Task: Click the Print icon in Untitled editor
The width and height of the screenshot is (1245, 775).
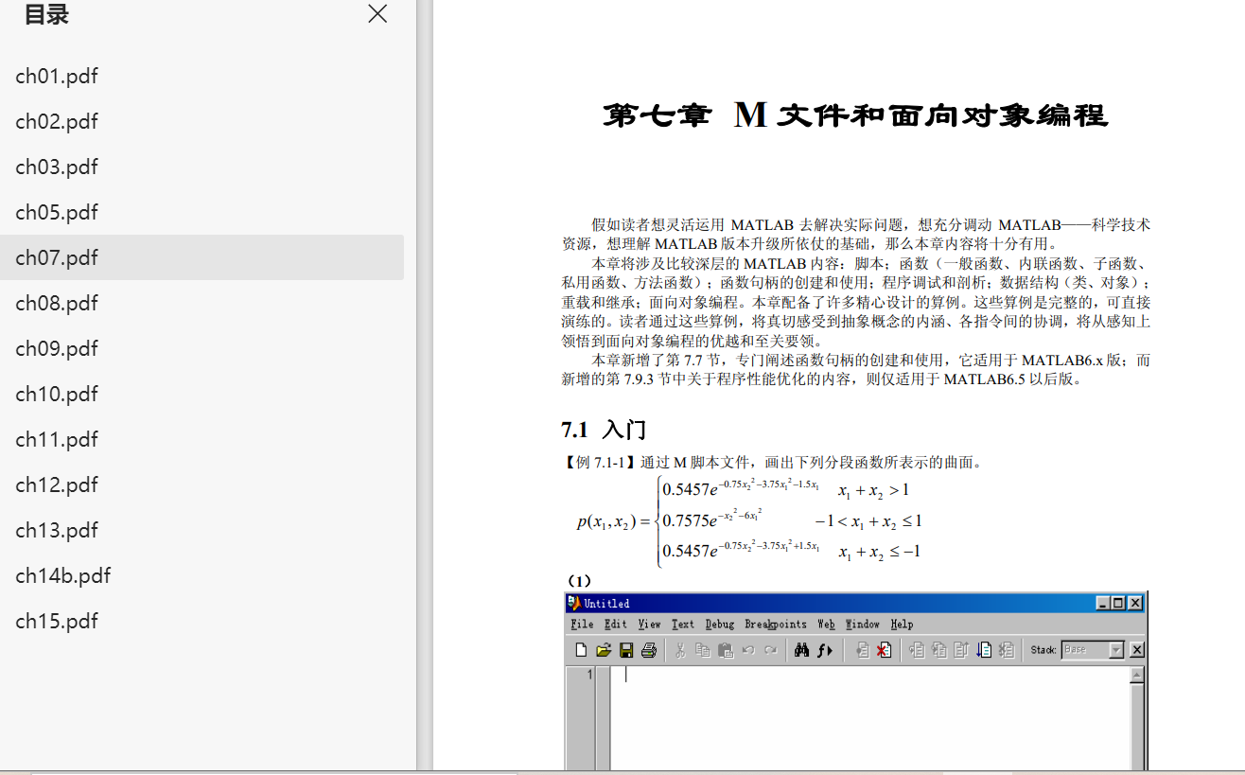Action: pos(649,650)
